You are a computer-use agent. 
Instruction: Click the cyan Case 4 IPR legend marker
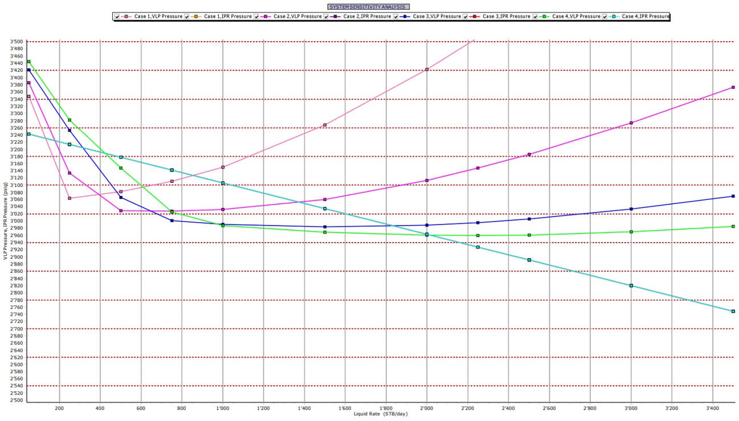(x=614, y=17)
